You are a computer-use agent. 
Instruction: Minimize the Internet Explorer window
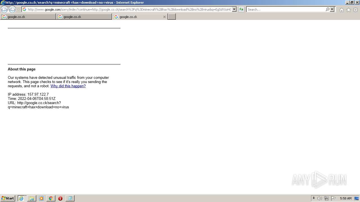tap(347, 3)
